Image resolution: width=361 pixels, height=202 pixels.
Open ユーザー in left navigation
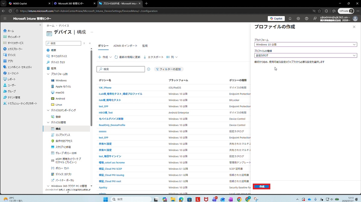click(x=9, y=85)
